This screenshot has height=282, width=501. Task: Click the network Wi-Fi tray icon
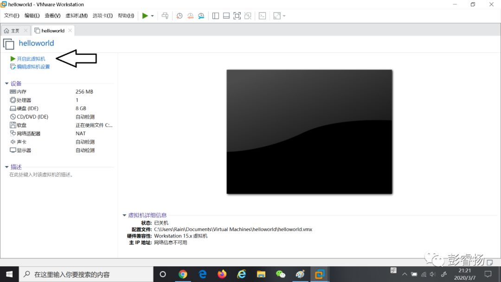[424, 274]
